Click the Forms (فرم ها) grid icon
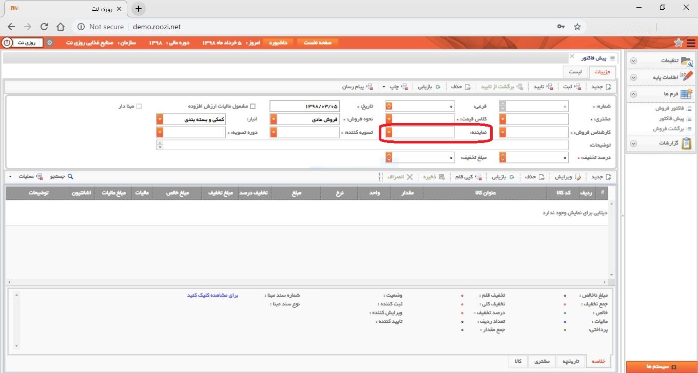The image size is (698, 373). click(687, 94)
